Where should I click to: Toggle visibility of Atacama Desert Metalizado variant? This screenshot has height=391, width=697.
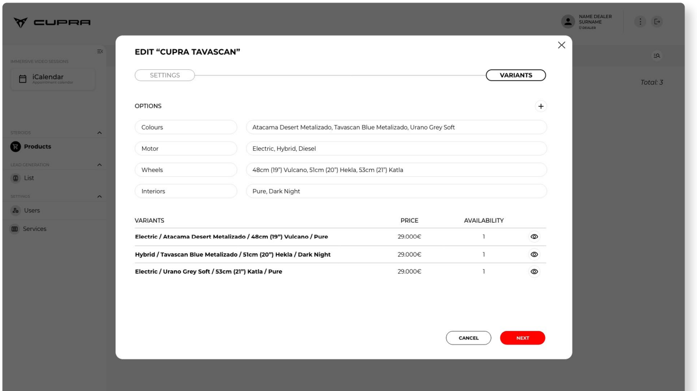click(x=534, y=237)
